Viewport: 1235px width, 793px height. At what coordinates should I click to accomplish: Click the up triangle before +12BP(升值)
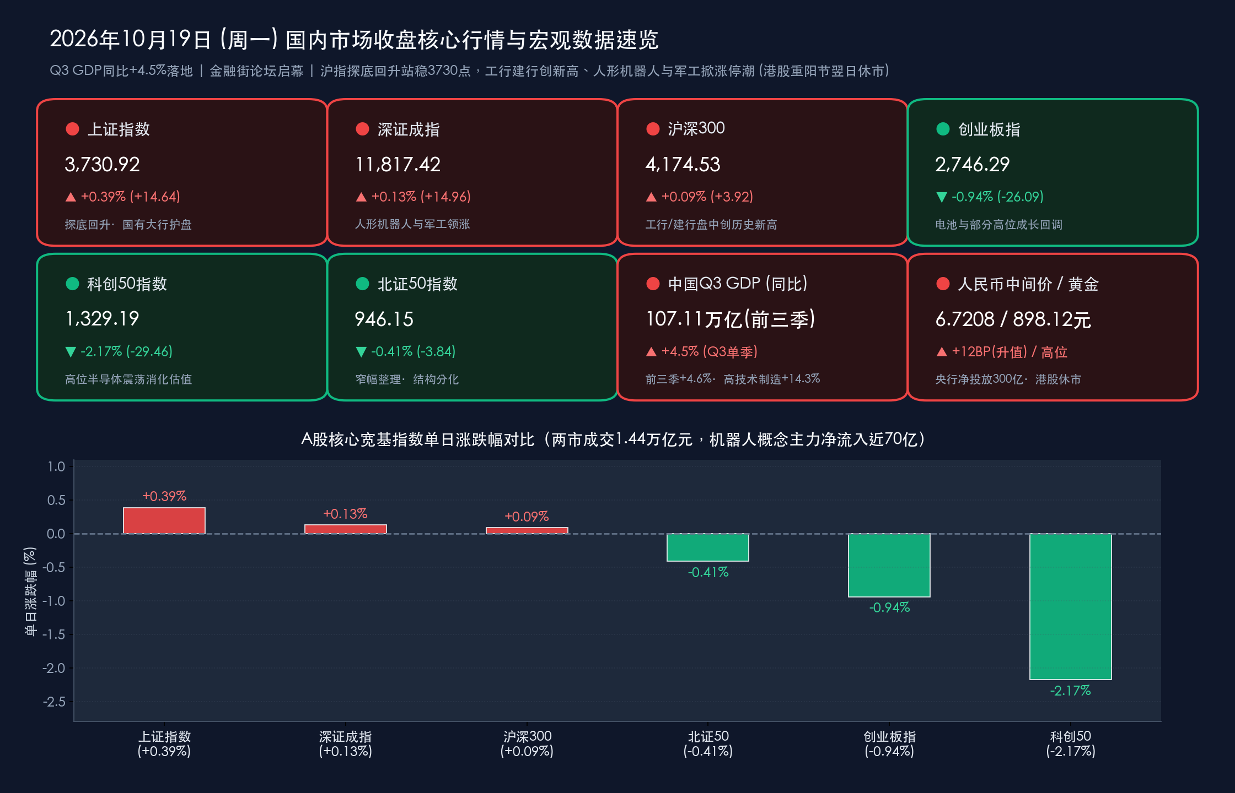(942, 351)
